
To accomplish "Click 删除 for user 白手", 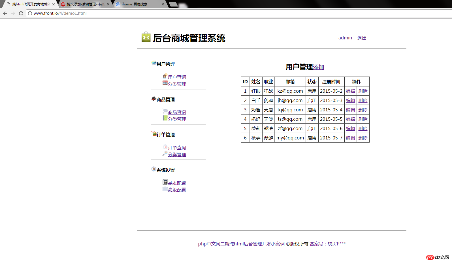I will point(363,100).
